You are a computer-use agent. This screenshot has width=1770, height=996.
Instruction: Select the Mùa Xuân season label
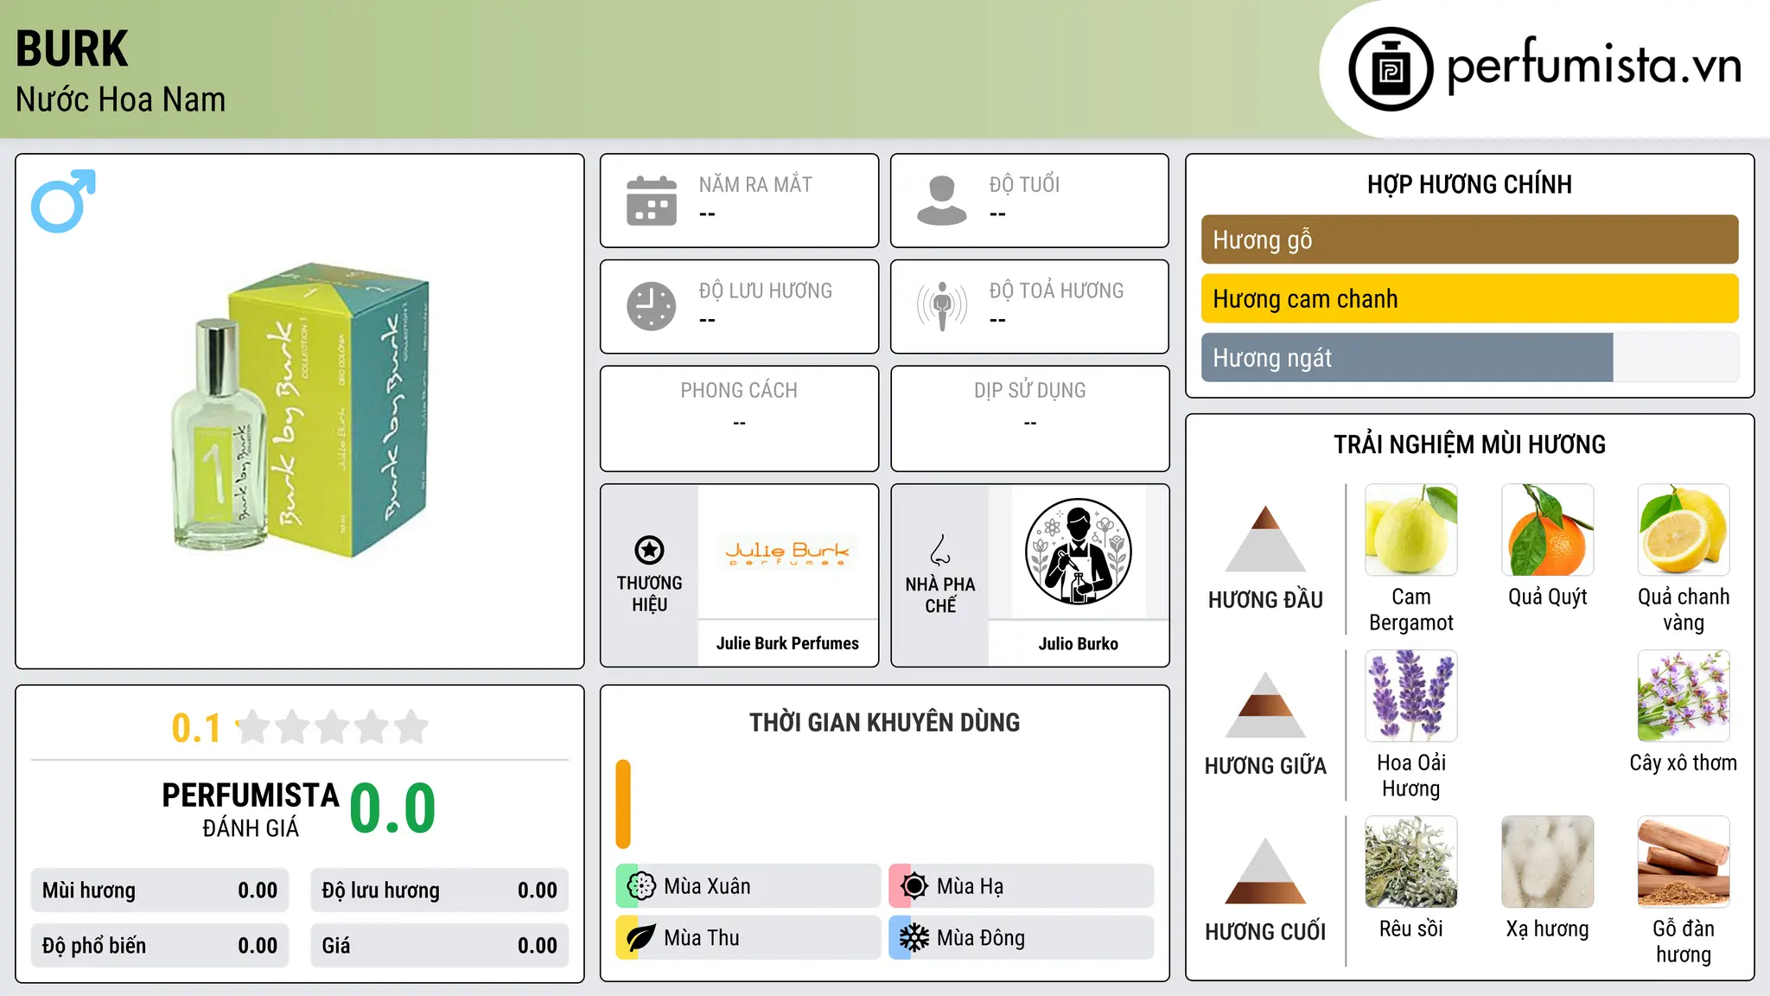tap(707, 886)
